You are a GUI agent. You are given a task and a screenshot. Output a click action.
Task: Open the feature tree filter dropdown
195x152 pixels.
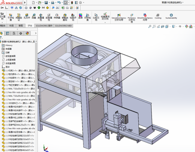[x=1, y=37]
